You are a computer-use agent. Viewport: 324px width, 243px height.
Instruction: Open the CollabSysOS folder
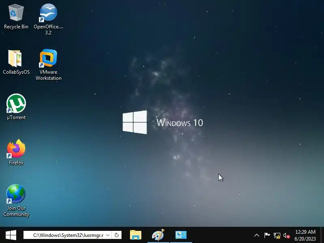click(16, 62)
